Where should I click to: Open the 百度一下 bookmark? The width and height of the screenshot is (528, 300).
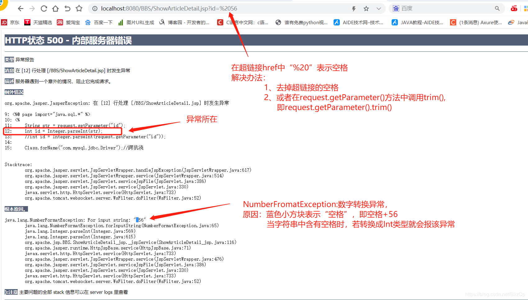click(99, 22)
